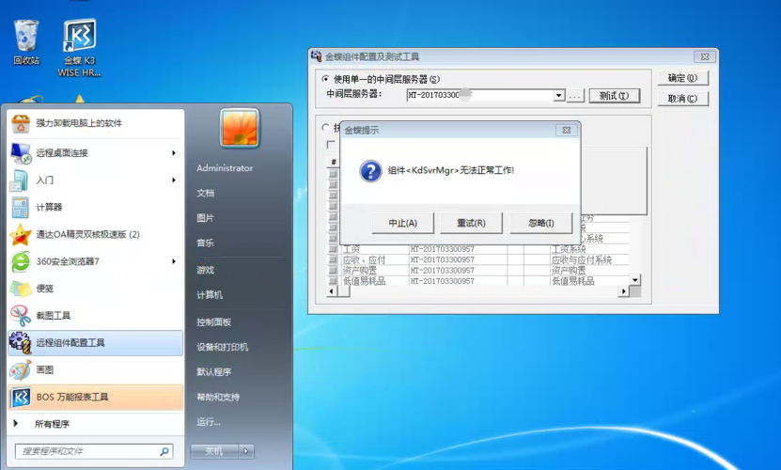The height and width of the screenshot is (470, 781).
Task: Open the Recycle Bin desktop icon
Action: pos(26,42)
